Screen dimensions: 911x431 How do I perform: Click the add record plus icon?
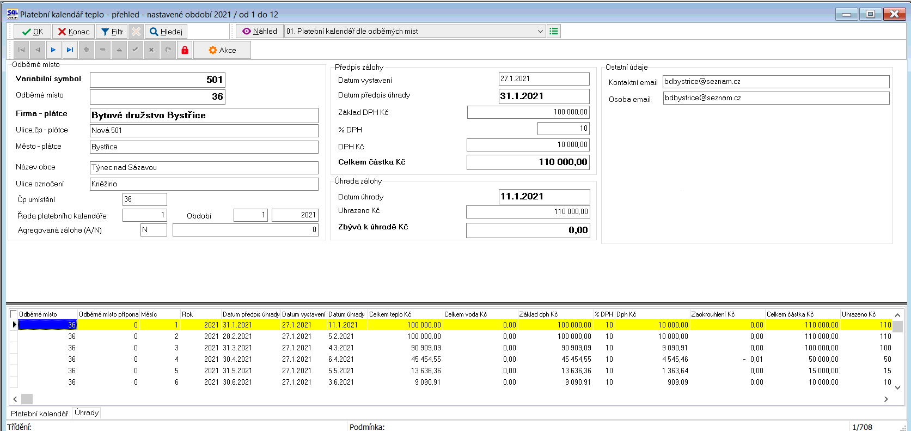[86, 50]
